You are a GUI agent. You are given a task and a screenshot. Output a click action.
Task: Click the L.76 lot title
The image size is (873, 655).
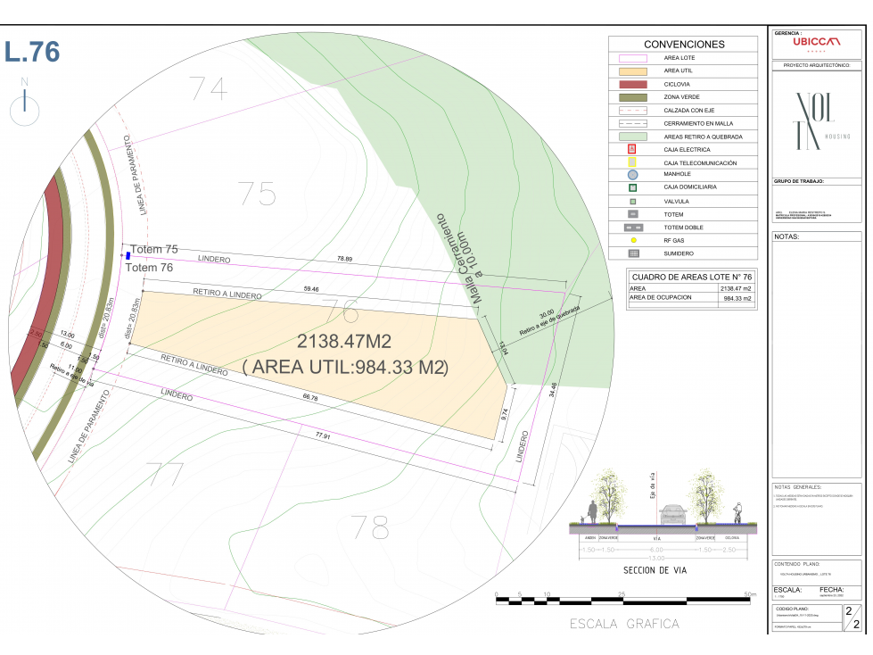pos(32,52)
